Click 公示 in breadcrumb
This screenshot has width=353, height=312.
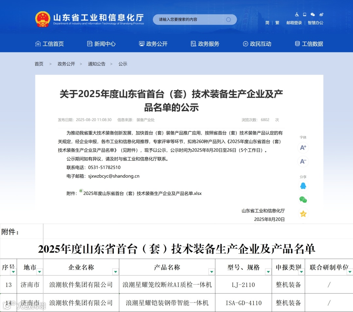click(x=123, y=64)
